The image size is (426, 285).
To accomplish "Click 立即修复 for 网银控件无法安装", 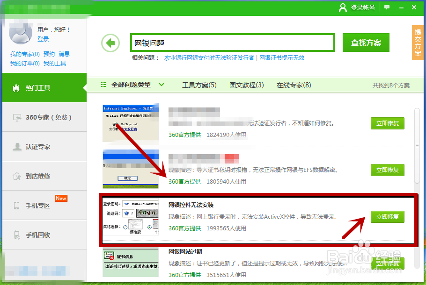I will (388, 217).
